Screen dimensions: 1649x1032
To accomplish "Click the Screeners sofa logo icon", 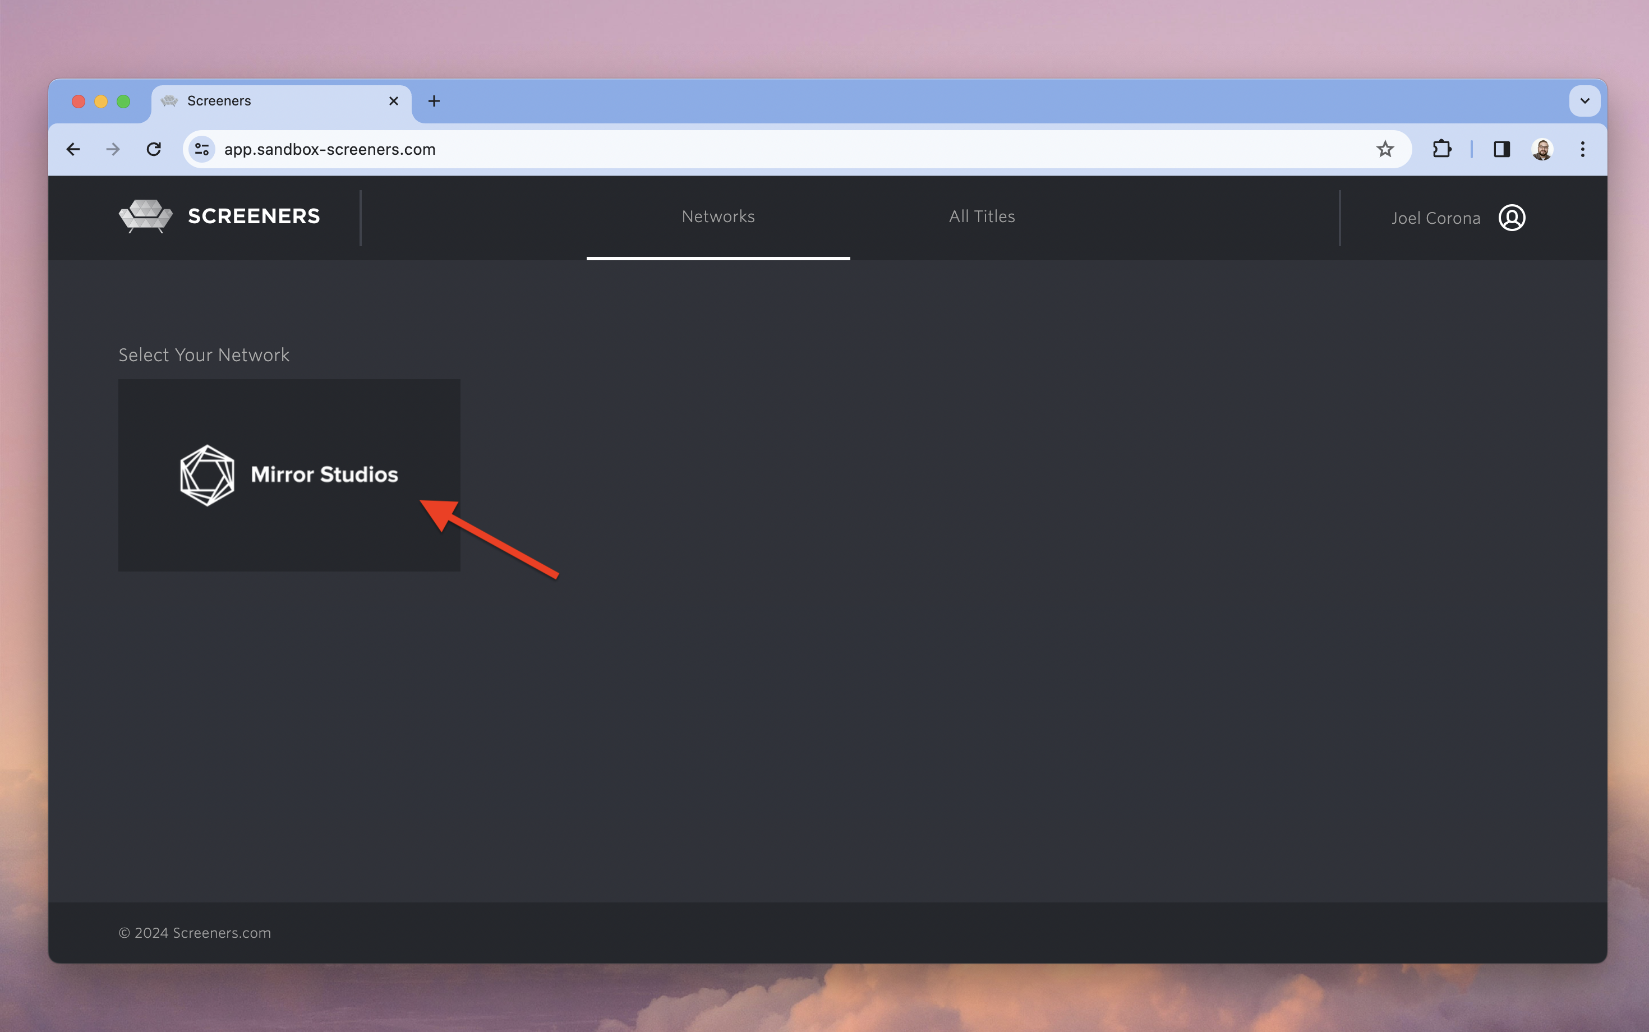I will pos(145,216).
